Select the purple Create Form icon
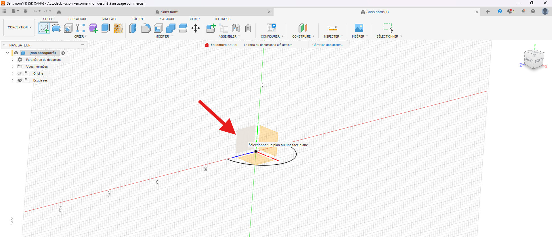 pyautogui.click(x=93, y=28)
